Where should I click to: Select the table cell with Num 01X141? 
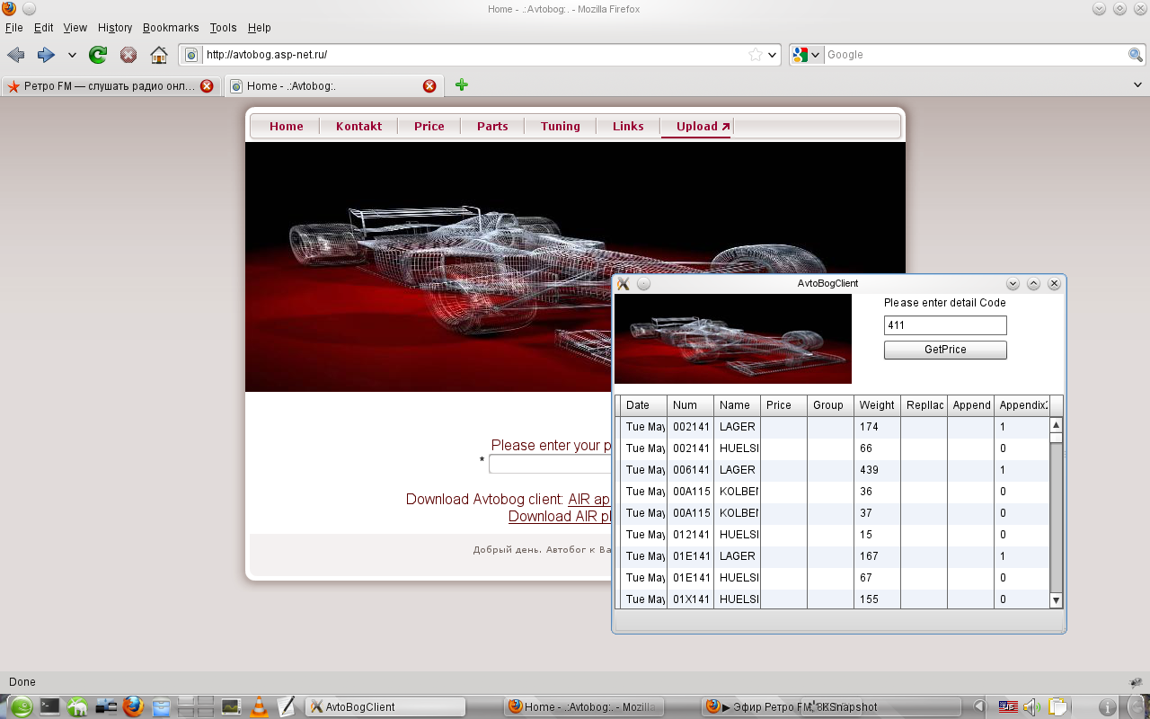pyautogui.click(x=690, y=599)
